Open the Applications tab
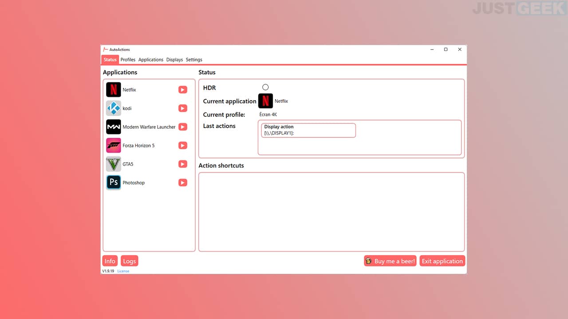Image resolution: width=568 pixels, height=319 pixels. 151,60
